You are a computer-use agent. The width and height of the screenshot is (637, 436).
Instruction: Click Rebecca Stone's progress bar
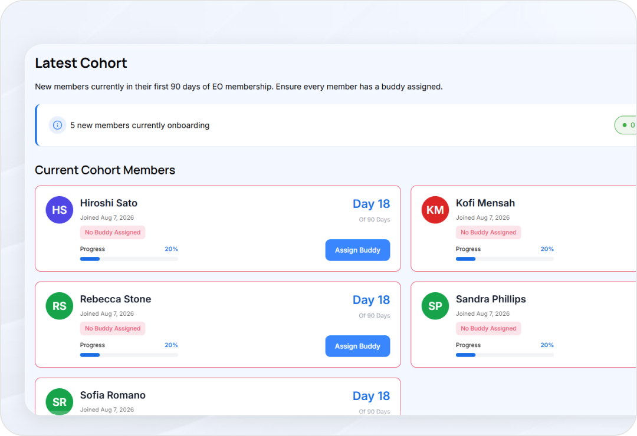tap(129, 355)
